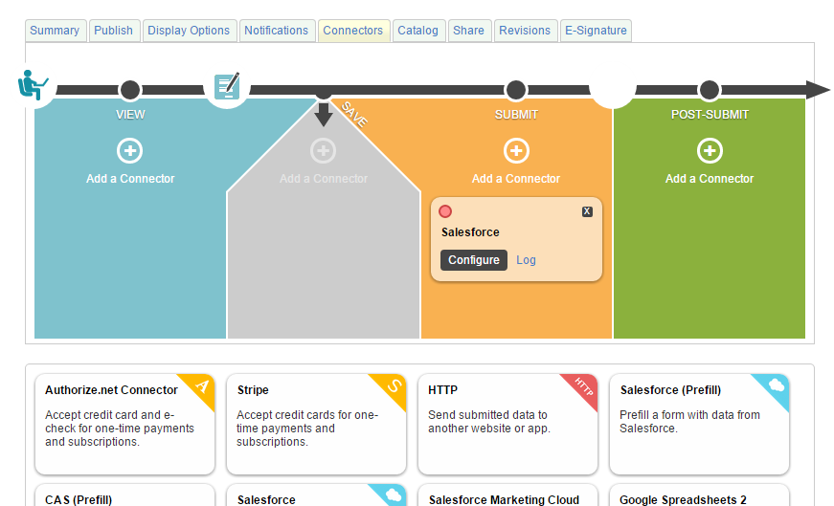Add a connector in VIEW stage plus icon

coord(130,151)
